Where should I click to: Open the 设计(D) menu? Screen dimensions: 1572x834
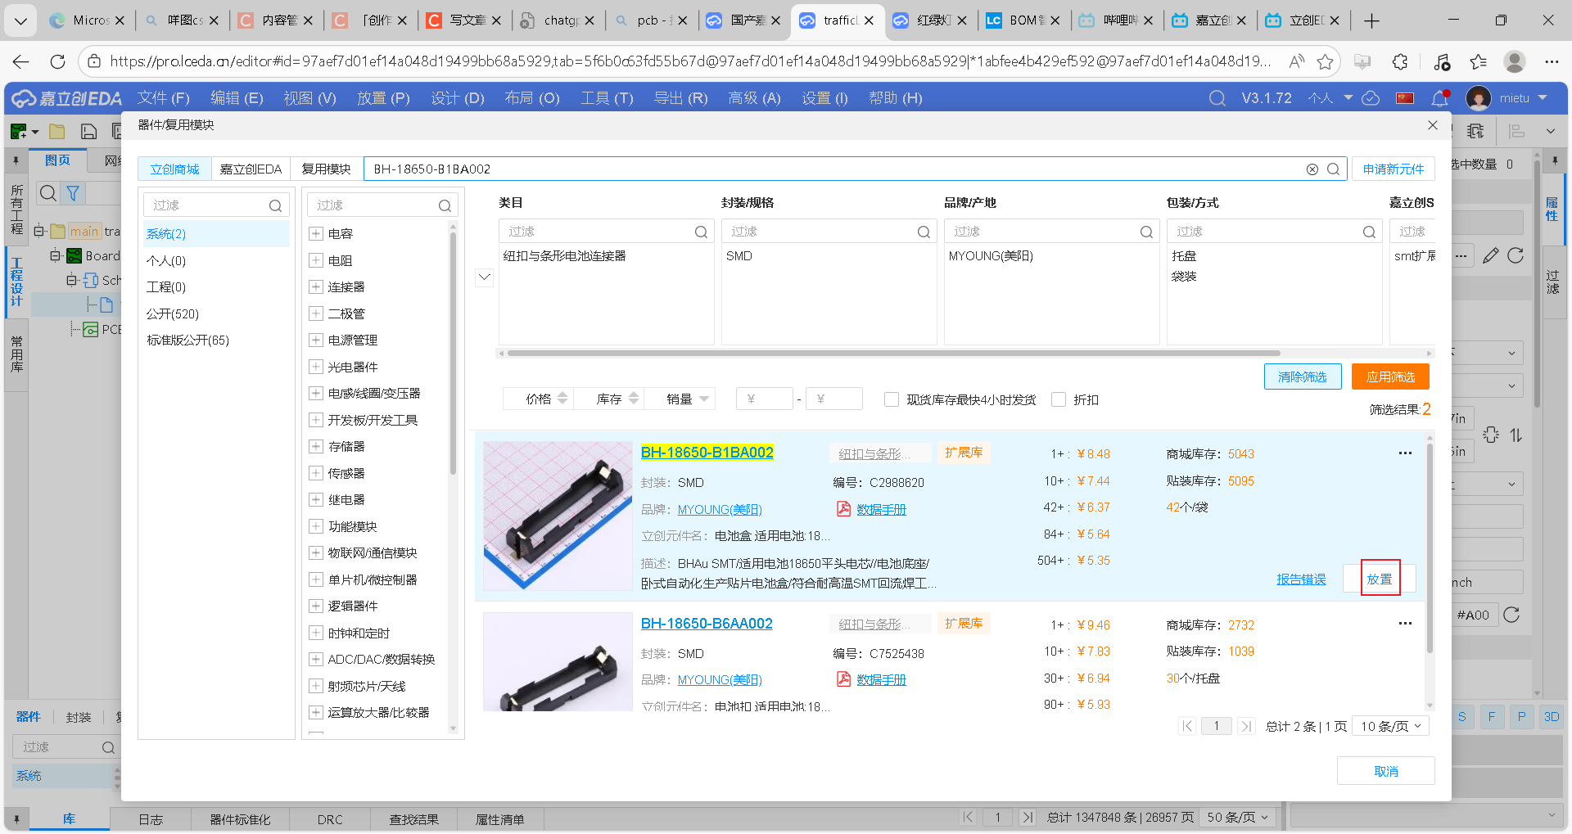tap(457, 98)
